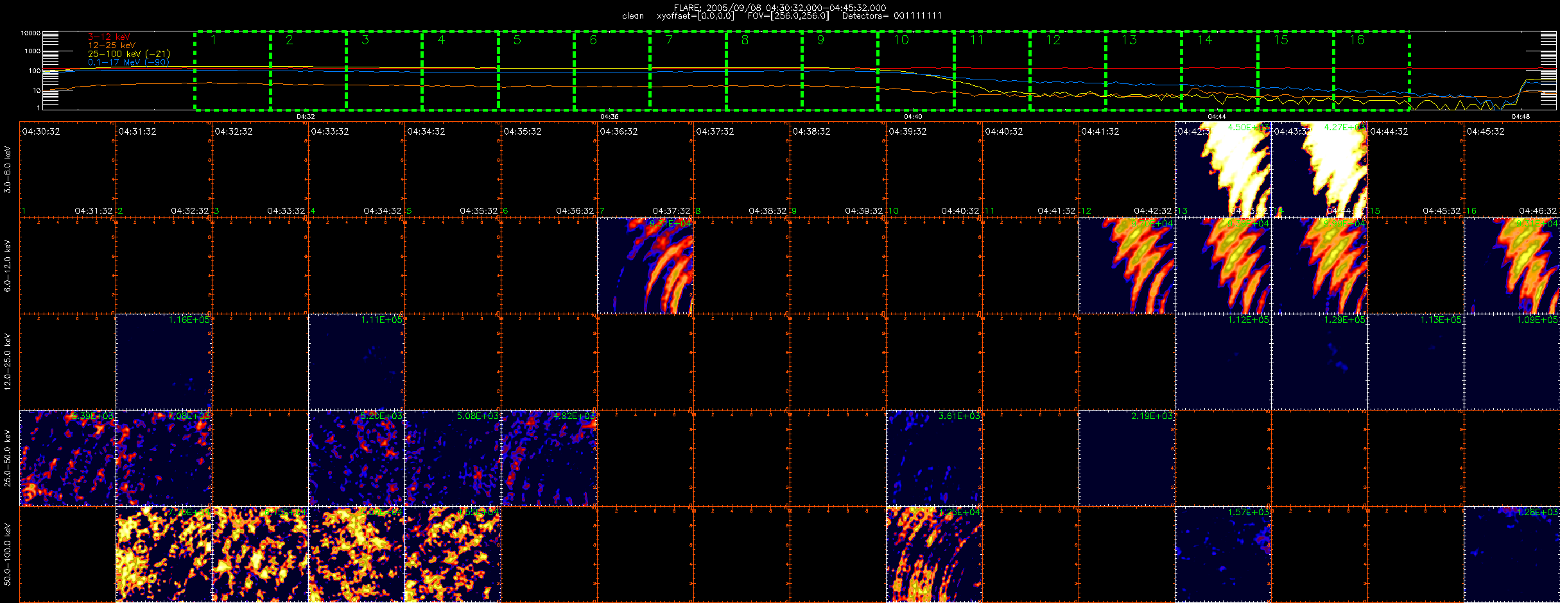Click the blue '0.1-17 MeV (-90)' legend entry

click(x=128, y=62)
